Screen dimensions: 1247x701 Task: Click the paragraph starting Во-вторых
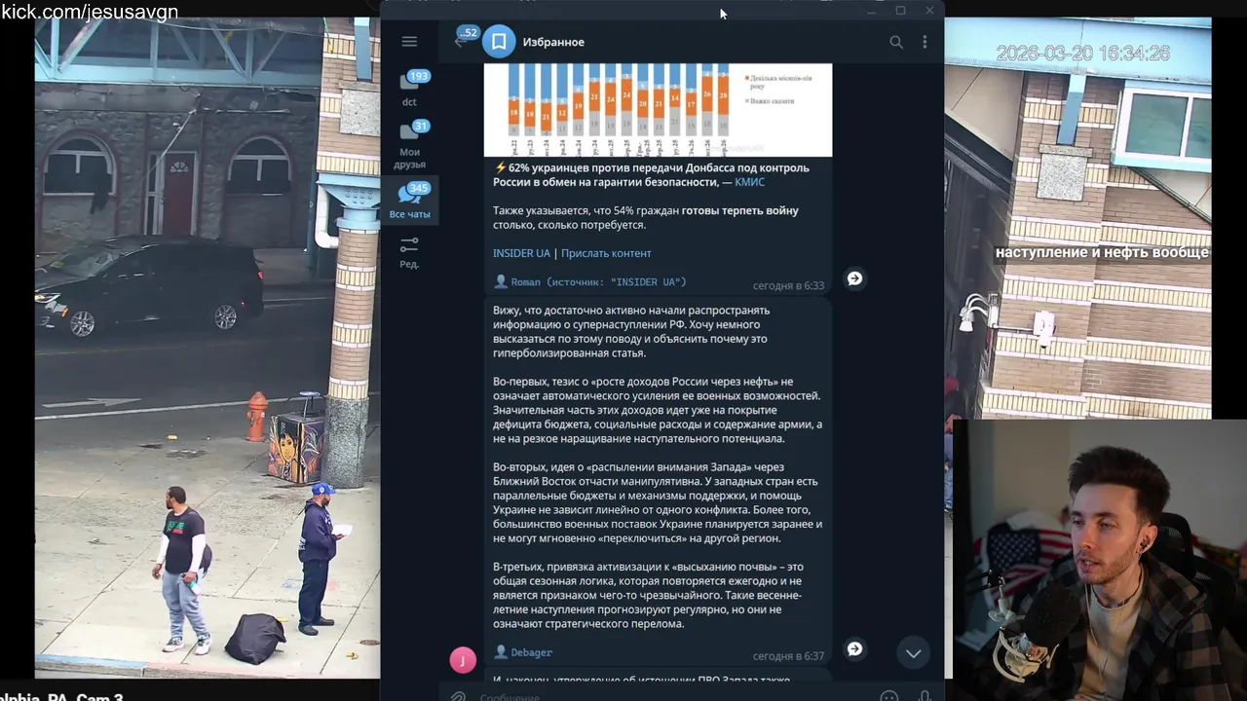(x=658, y=502)
